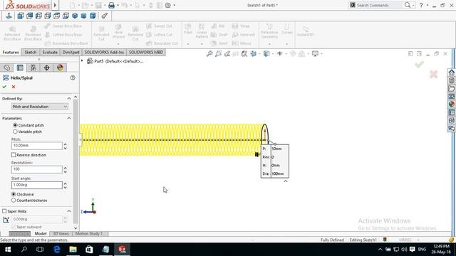Collapse the on-screen helix callout chevron
This screenshot has width=456, height=256.
[x=286, y=181]
